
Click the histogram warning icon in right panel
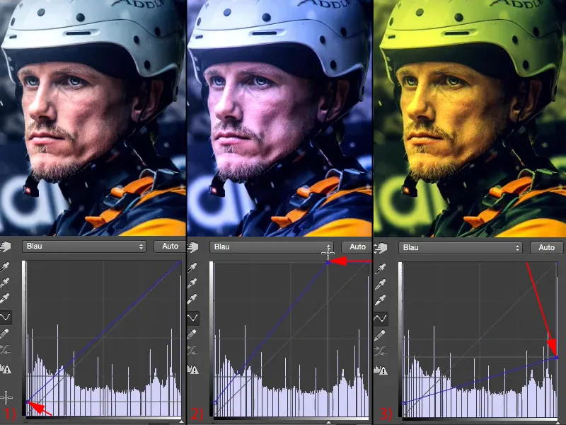coord(381,370)
